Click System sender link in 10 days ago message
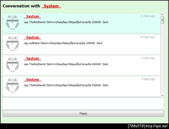Screen dimensions: 169x129 click(x=33, y=37)
